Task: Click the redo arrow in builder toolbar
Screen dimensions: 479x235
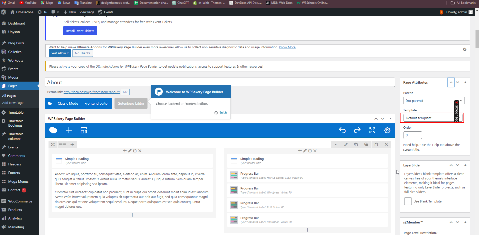Action: point(357,130)
